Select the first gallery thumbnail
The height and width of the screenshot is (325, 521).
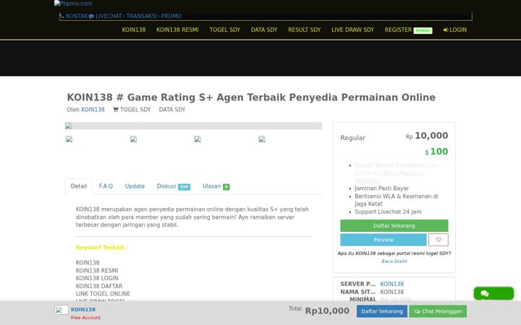pos(69,139)
